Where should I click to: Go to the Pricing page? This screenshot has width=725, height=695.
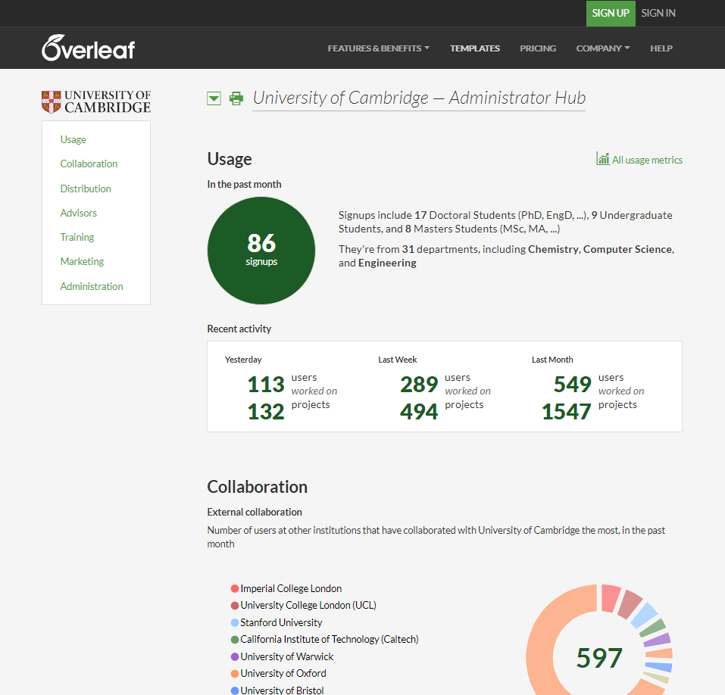[x=538, y=48]
